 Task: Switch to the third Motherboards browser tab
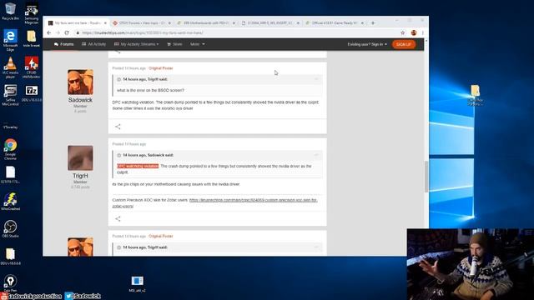coord(205,22)
